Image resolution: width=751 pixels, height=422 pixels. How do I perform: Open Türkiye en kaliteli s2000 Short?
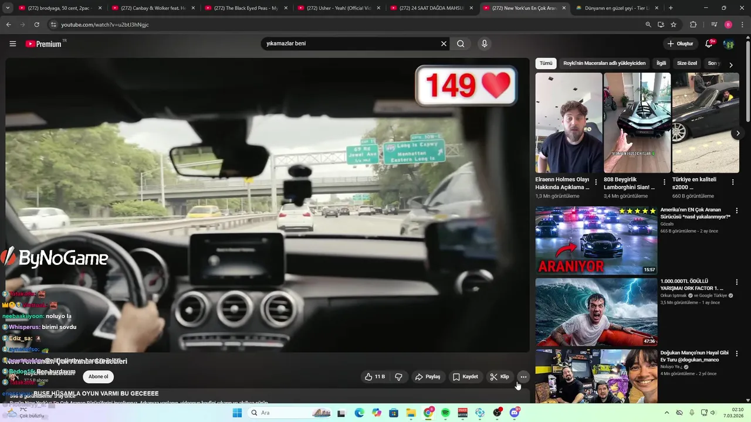pyautogui.click(x=705, y=123)
